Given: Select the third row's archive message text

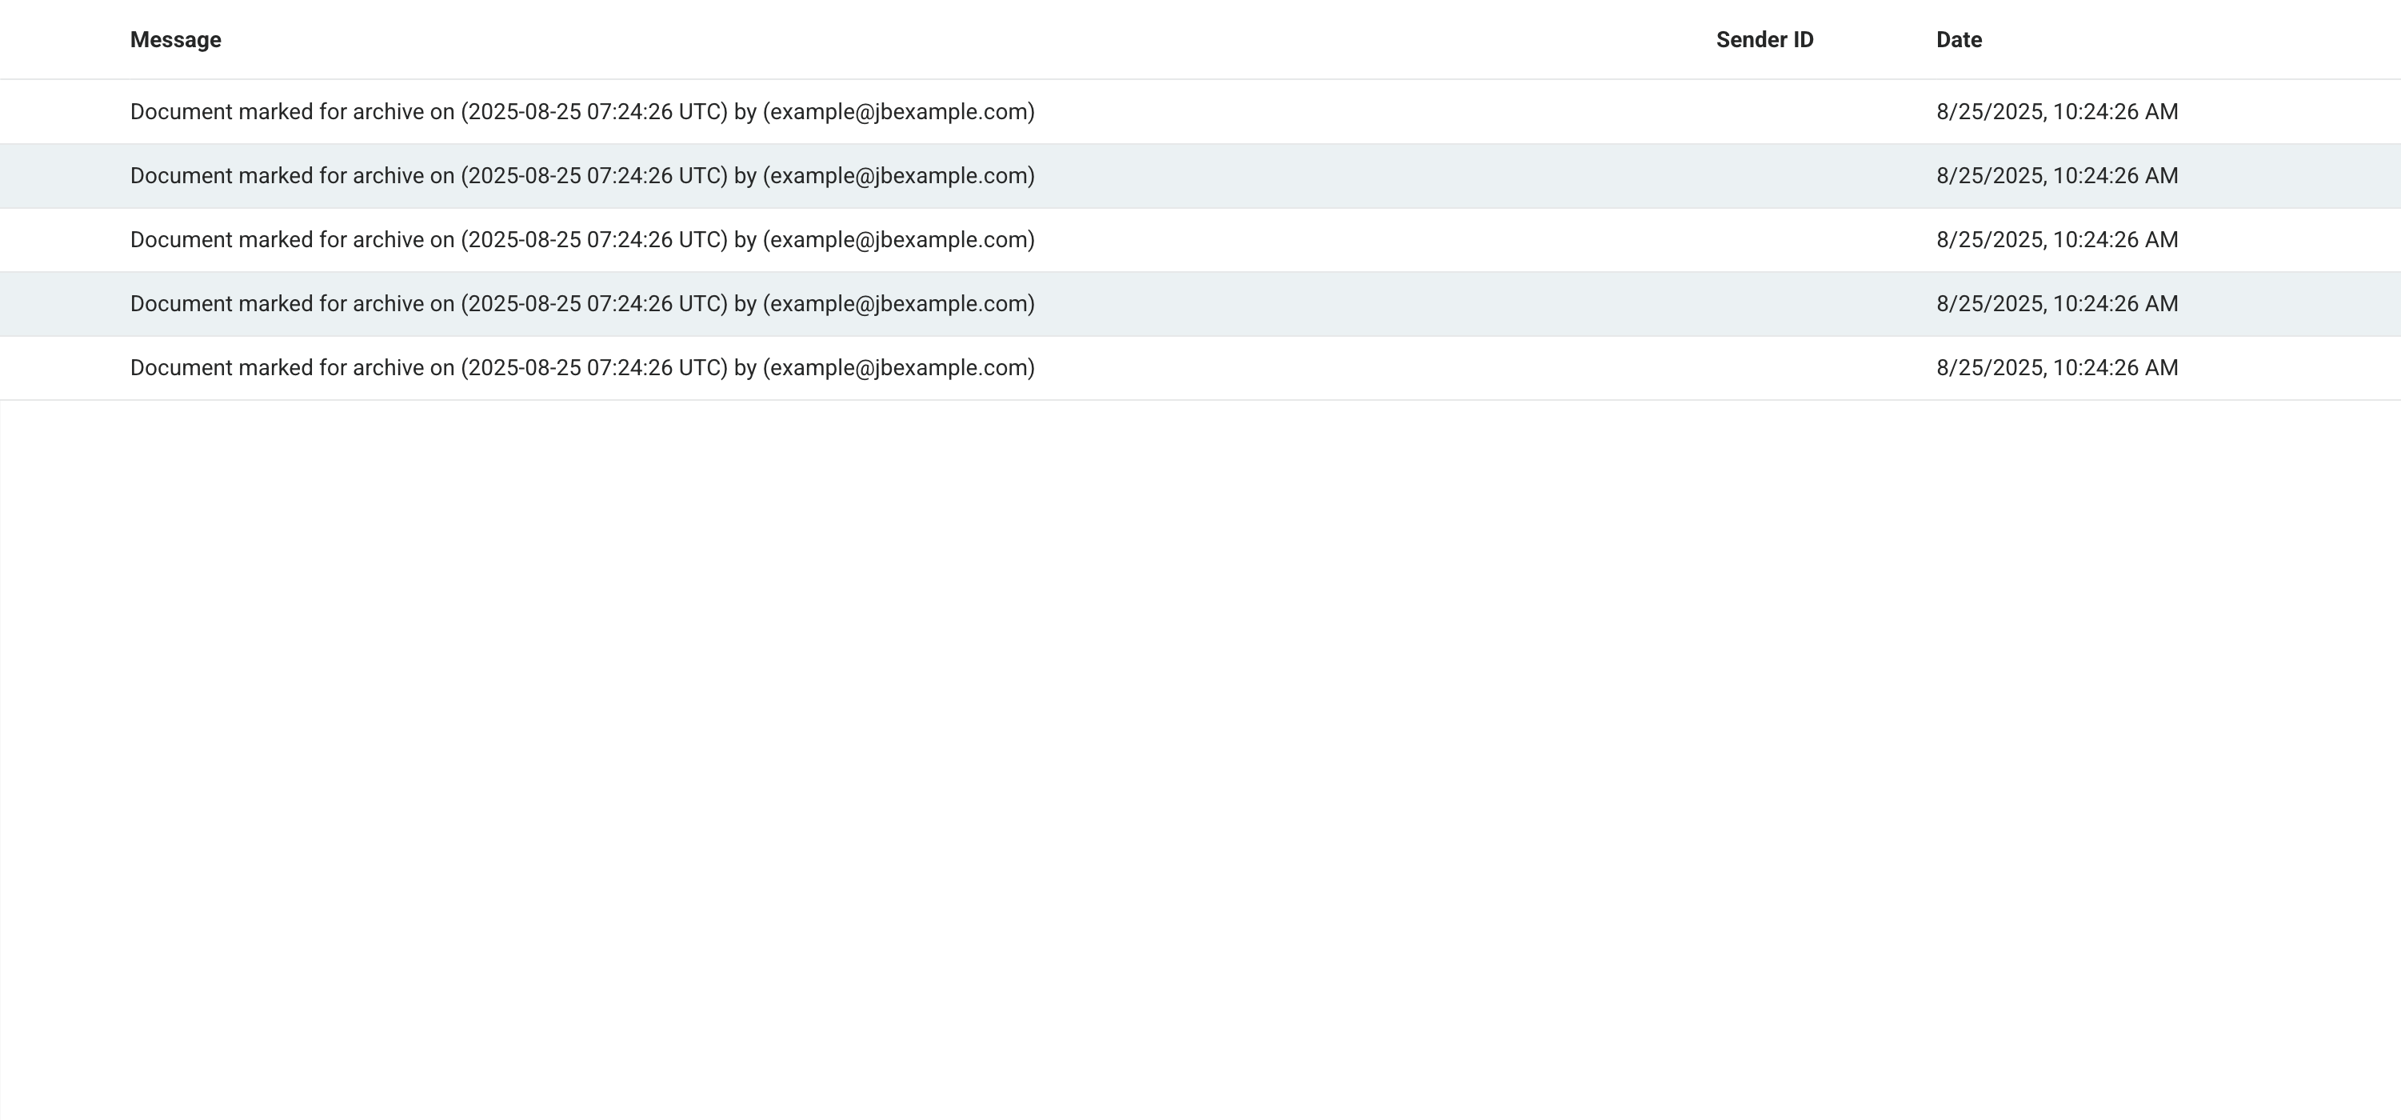Looking at the screenshot, I should pyautogui.click(x=581, y=240).
